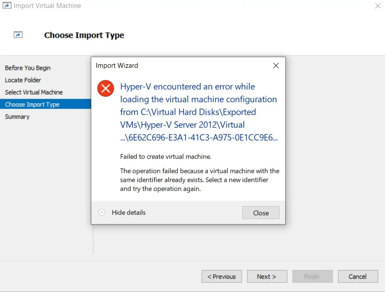Click the blue Hyper-V error heading text
The image size is (385, 292).
(x=198, y=112)
